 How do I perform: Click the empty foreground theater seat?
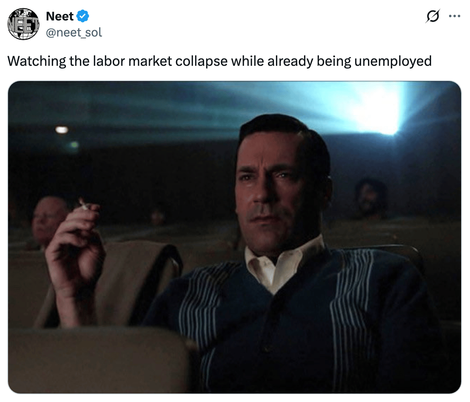(99, 359)
